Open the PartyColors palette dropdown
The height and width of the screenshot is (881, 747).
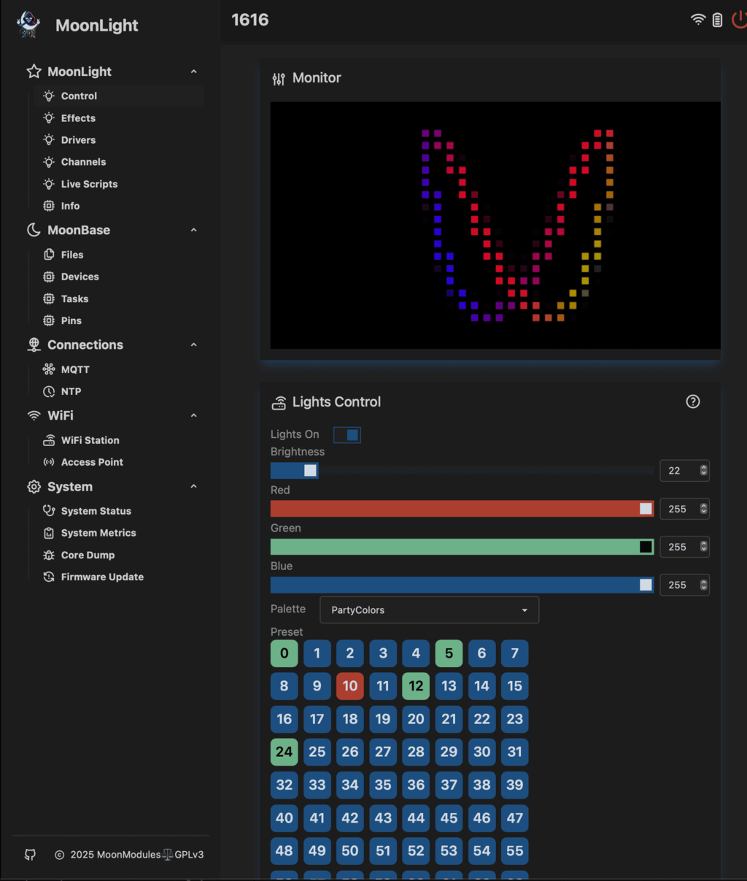point(429,610)
